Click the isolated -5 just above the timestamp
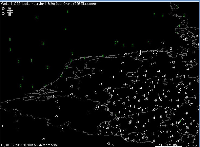Screen dimensions: 200x147 (x=43, y=139)
